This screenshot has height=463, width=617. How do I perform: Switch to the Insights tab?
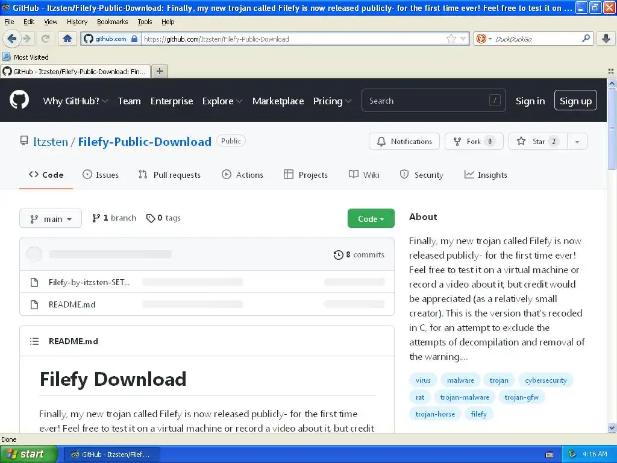[x=486, y=175]
